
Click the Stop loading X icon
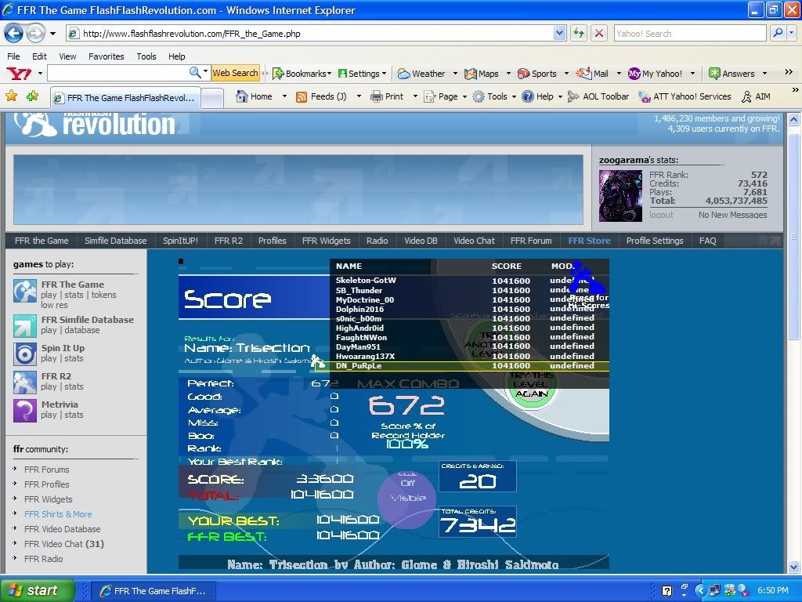pyautogui.click(x=598, y=34)
